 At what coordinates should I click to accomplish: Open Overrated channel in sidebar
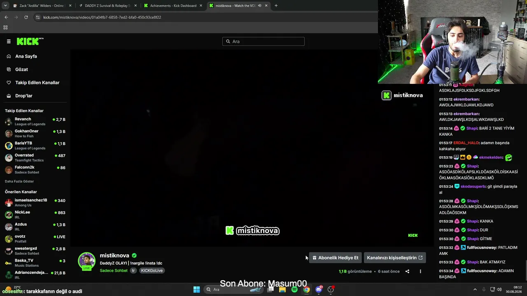point(35,157)
